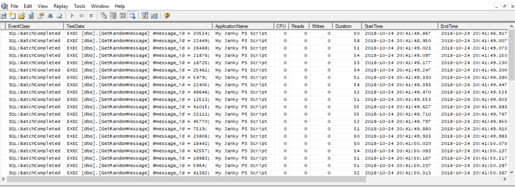
Task: Click the Find binoculars icon
Action: click(x=50, y=16)
